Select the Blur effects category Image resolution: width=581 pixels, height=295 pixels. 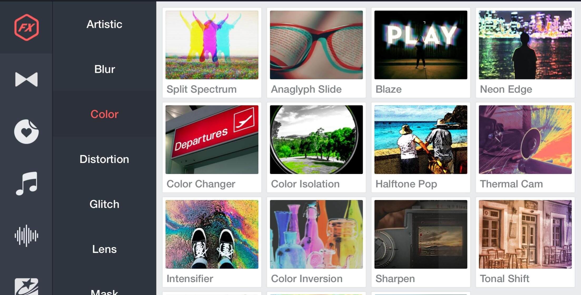tap(104, 69)
